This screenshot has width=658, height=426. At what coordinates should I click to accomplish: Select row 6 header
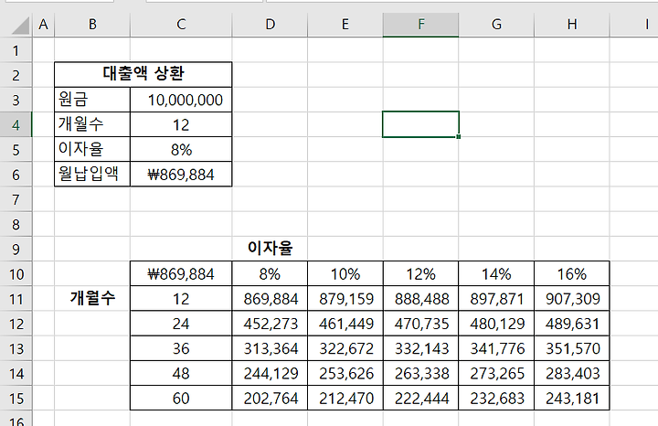tap(16, 175)
